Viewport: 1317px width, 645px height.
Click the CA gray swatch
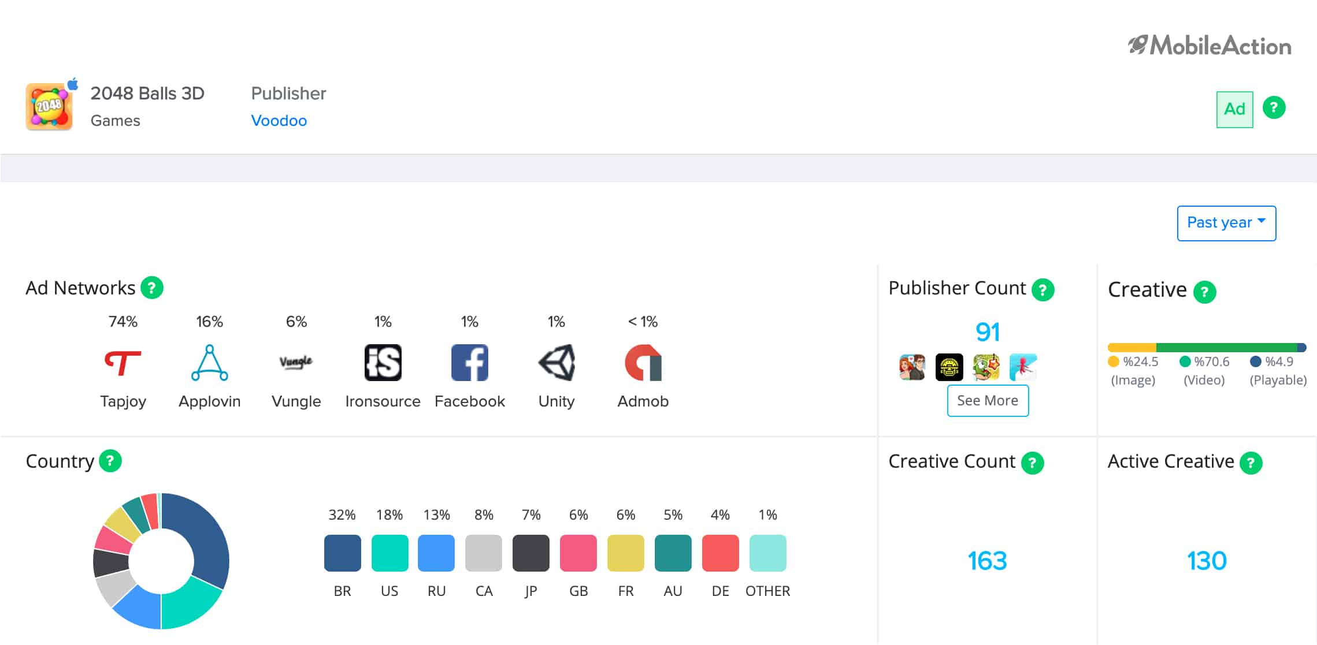click(484, 553)
